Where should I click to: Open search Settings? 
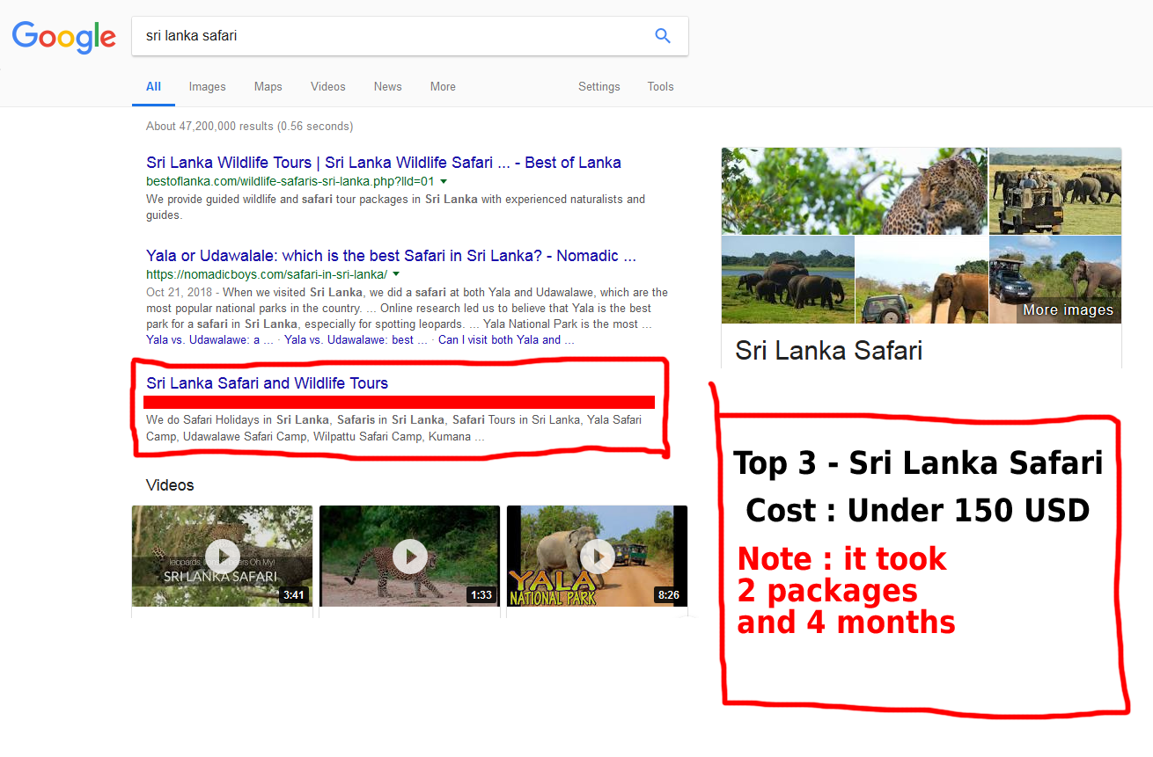pos(599,86)
